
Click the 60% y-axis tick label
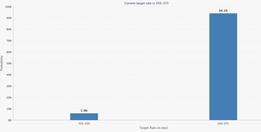click(9, 52)
